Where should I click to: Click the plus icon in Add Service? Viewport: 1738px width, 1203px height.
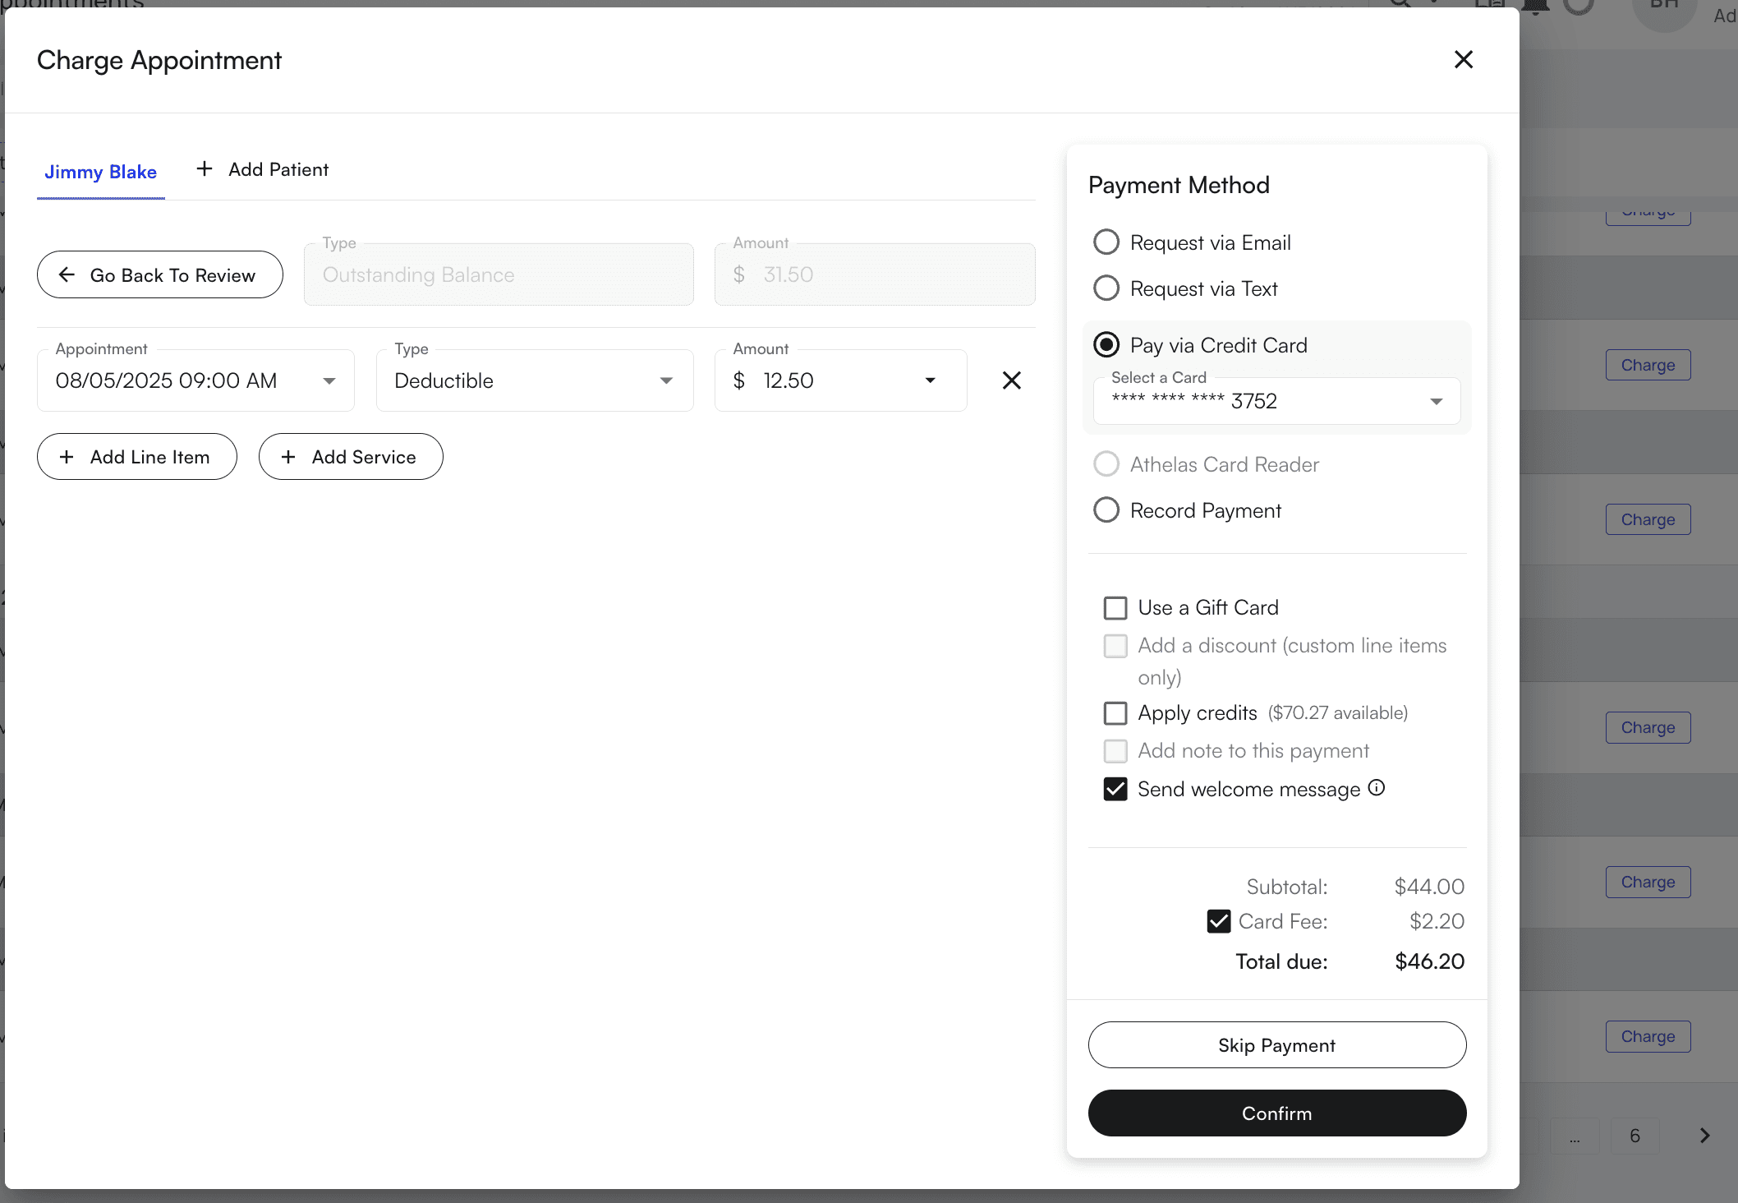point(288,457)
